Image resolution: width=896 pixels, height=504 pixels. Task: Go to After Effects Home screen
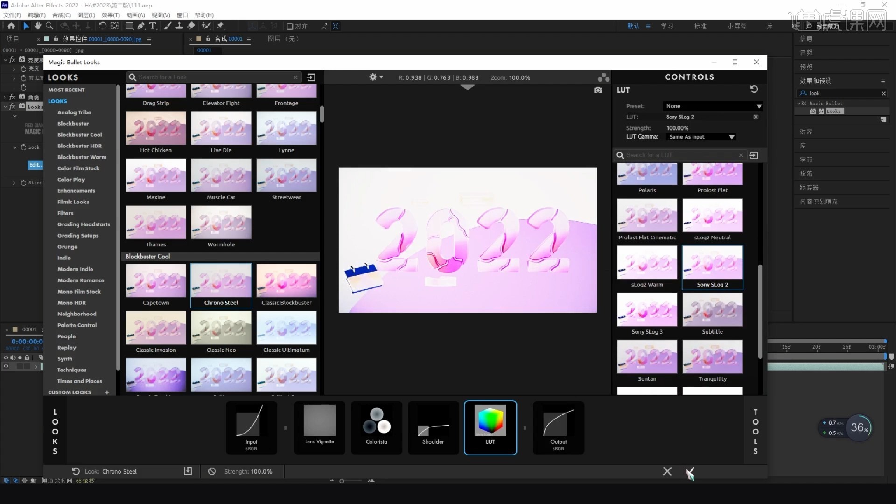tap(11, 26)
